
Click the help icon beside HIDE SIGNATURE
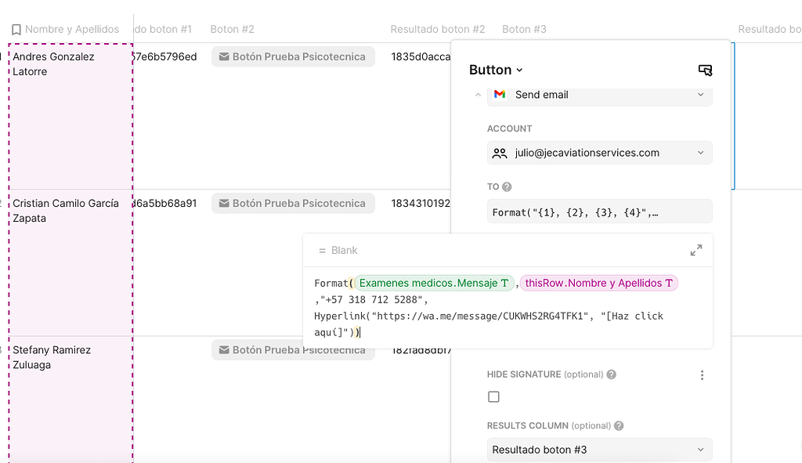pos(611,374)
